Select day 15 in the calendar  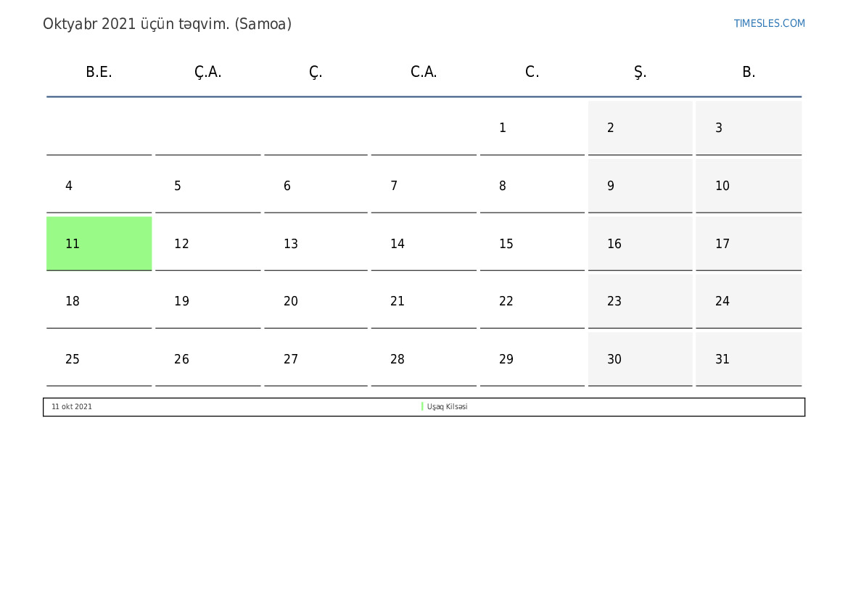click(x=532, y=244)
